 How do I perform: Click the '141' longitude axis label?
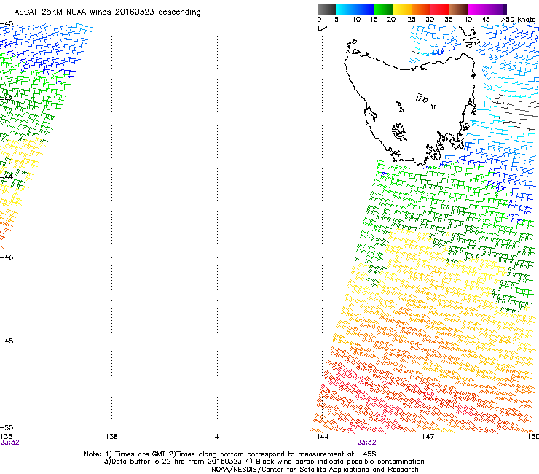[x=216, y=437]
